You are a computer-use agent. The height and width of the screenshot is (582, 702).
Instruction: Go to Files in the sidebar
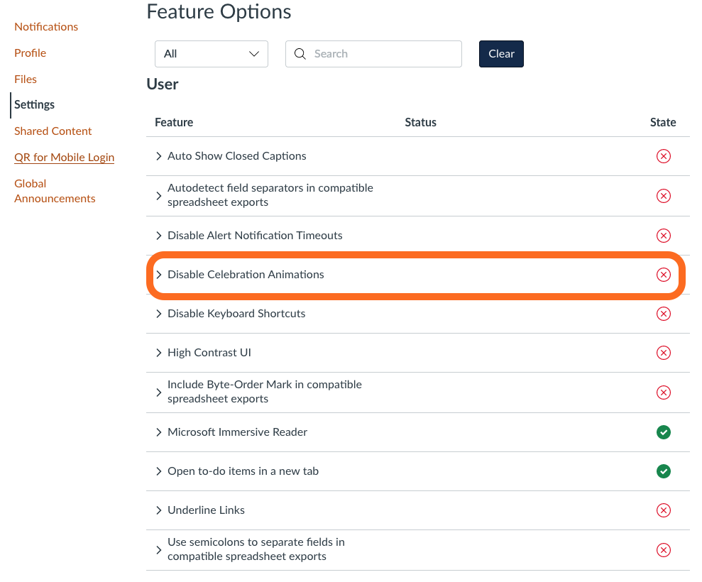point(26,79)
